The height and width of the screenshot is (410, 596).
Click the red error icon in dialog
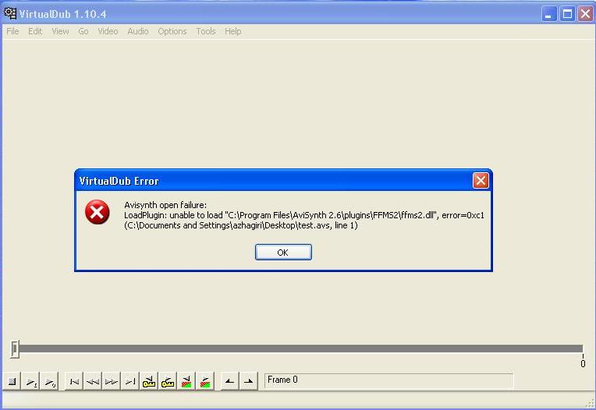pos(98,212)
